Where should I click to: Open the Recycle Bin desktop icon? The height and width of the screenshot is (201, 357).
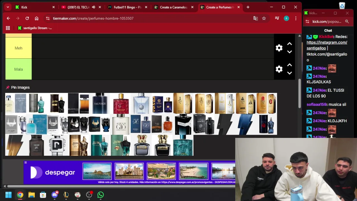342,5
